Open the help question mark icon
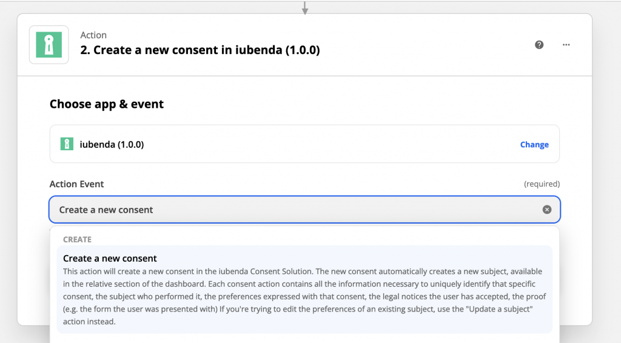621x343 pixels. (539, 45)
